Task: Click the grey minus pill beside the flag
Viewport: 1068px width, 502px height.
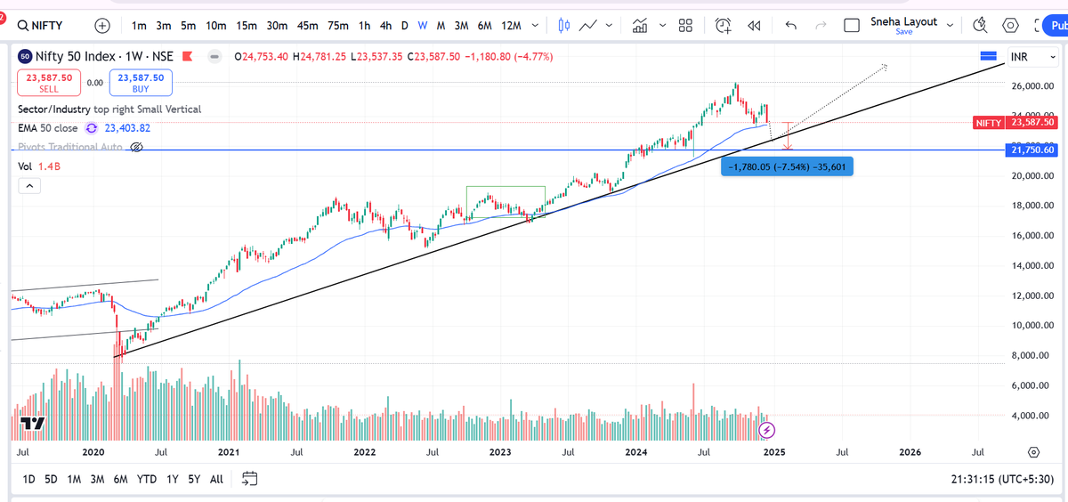Action: point(214,57)
